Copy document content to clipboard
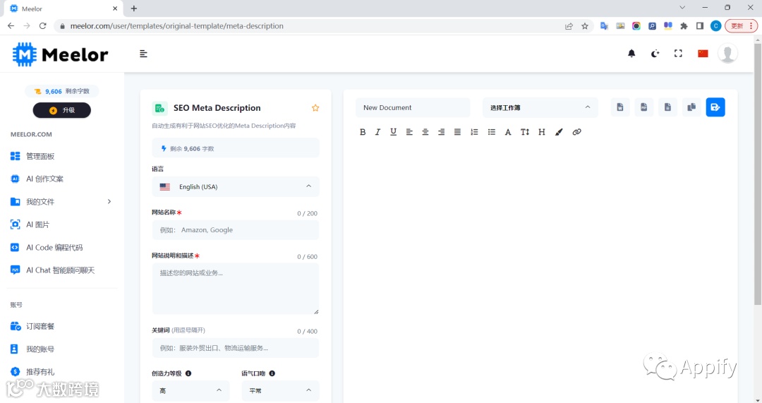 tap(691, 107)
